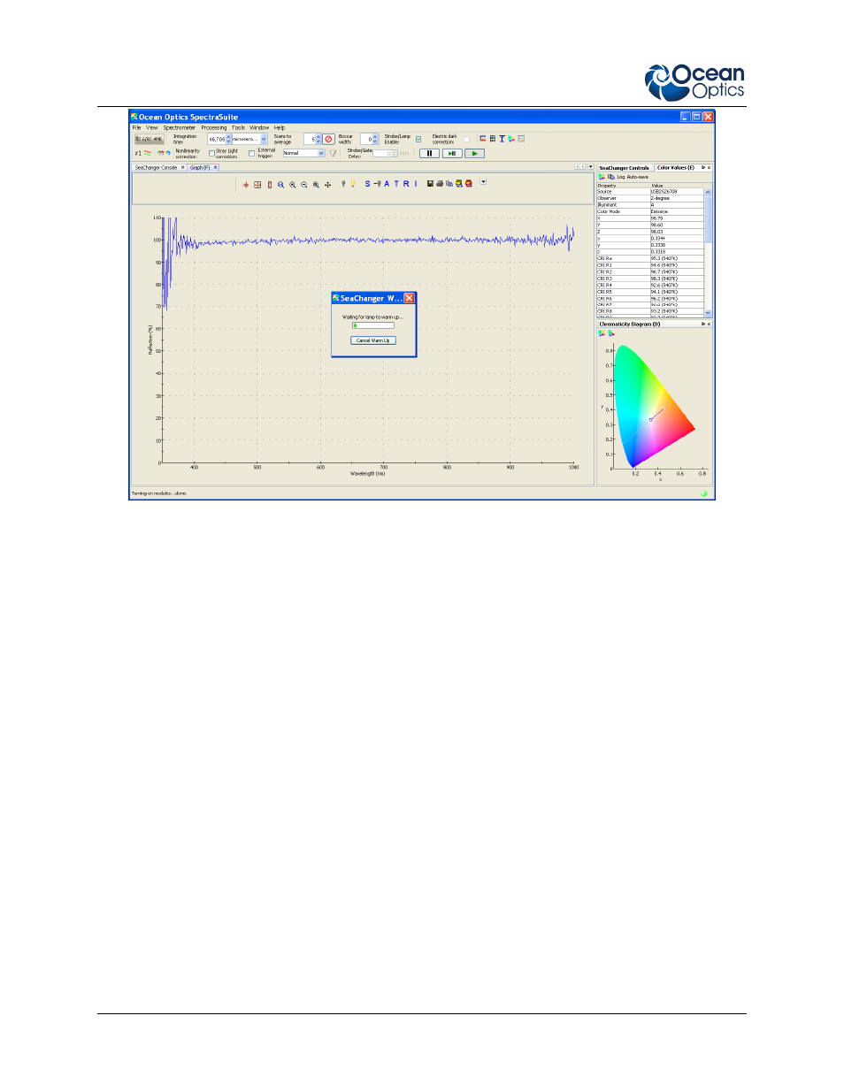Click the scale graph to fill icon
Image resolution: width=844 pixels, height=1092 pixels.
click(257, 185)
